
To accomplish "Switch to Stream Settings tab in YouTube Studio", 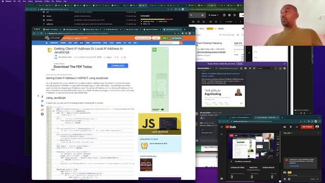I will pyautogui.click(x=238, y=167).
